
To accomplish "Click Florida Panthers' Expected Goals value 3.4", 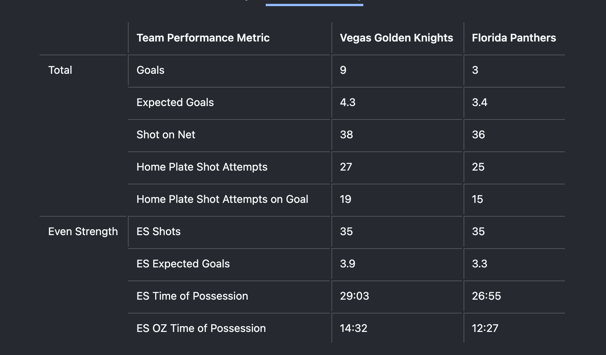I will (480, 102).
